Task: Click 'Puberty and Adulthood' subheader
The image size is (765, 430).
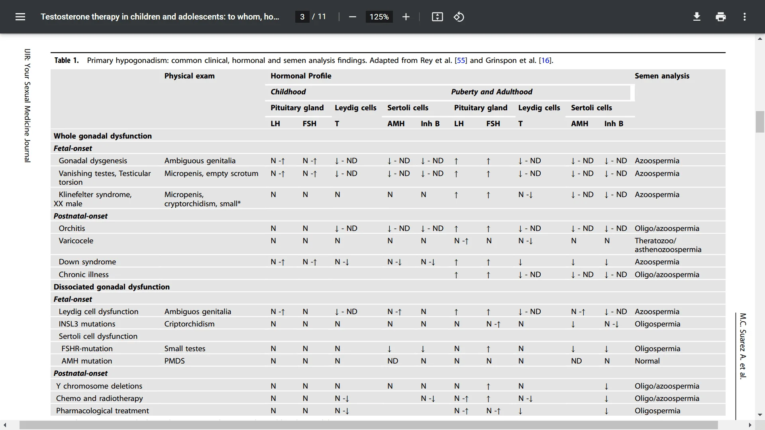Action: (492, 92)
